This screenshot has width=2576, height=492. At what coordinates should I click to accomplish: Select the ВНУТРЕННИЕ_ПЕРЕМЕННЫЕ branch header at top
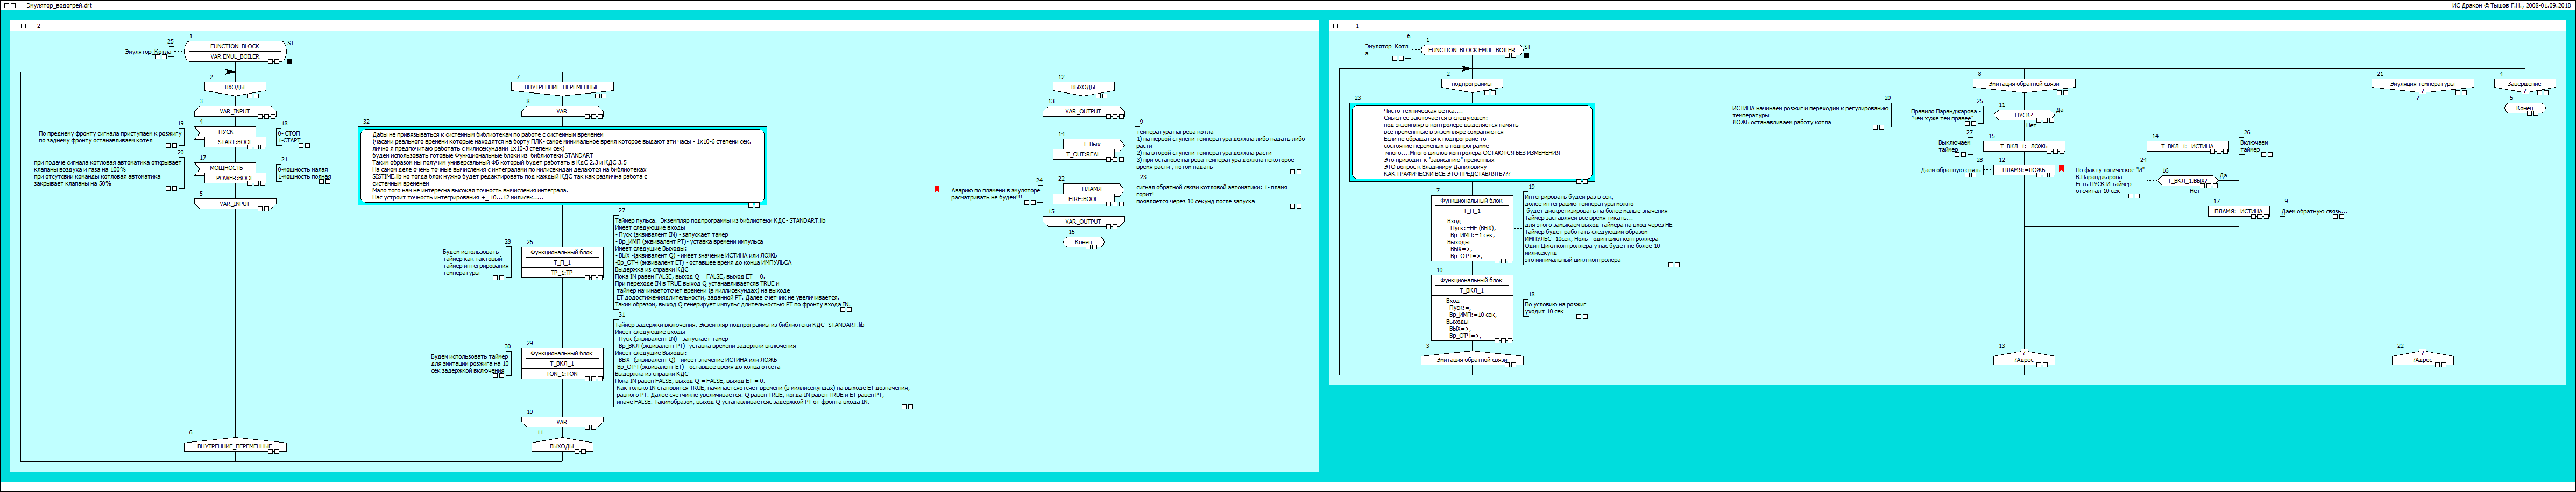[561, 87]
